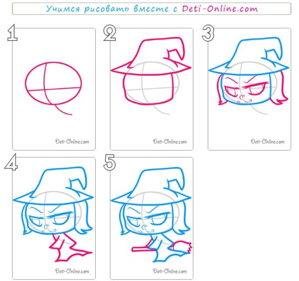Screen dimensions: 299x281
Task: Click Deti-Online.com watermark in panel 2
Action: (170, 141)
